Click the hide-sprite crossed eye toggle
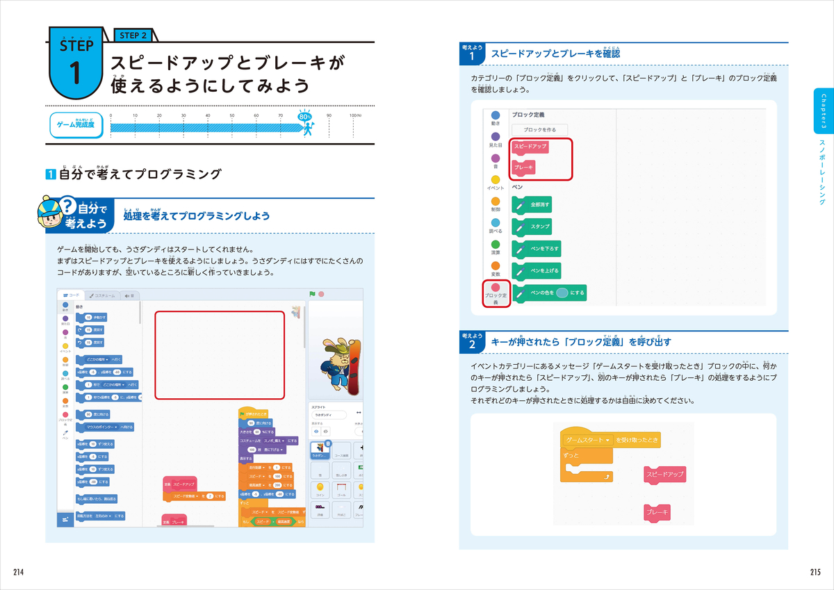 pyautogui.click(x=326, y=432)
